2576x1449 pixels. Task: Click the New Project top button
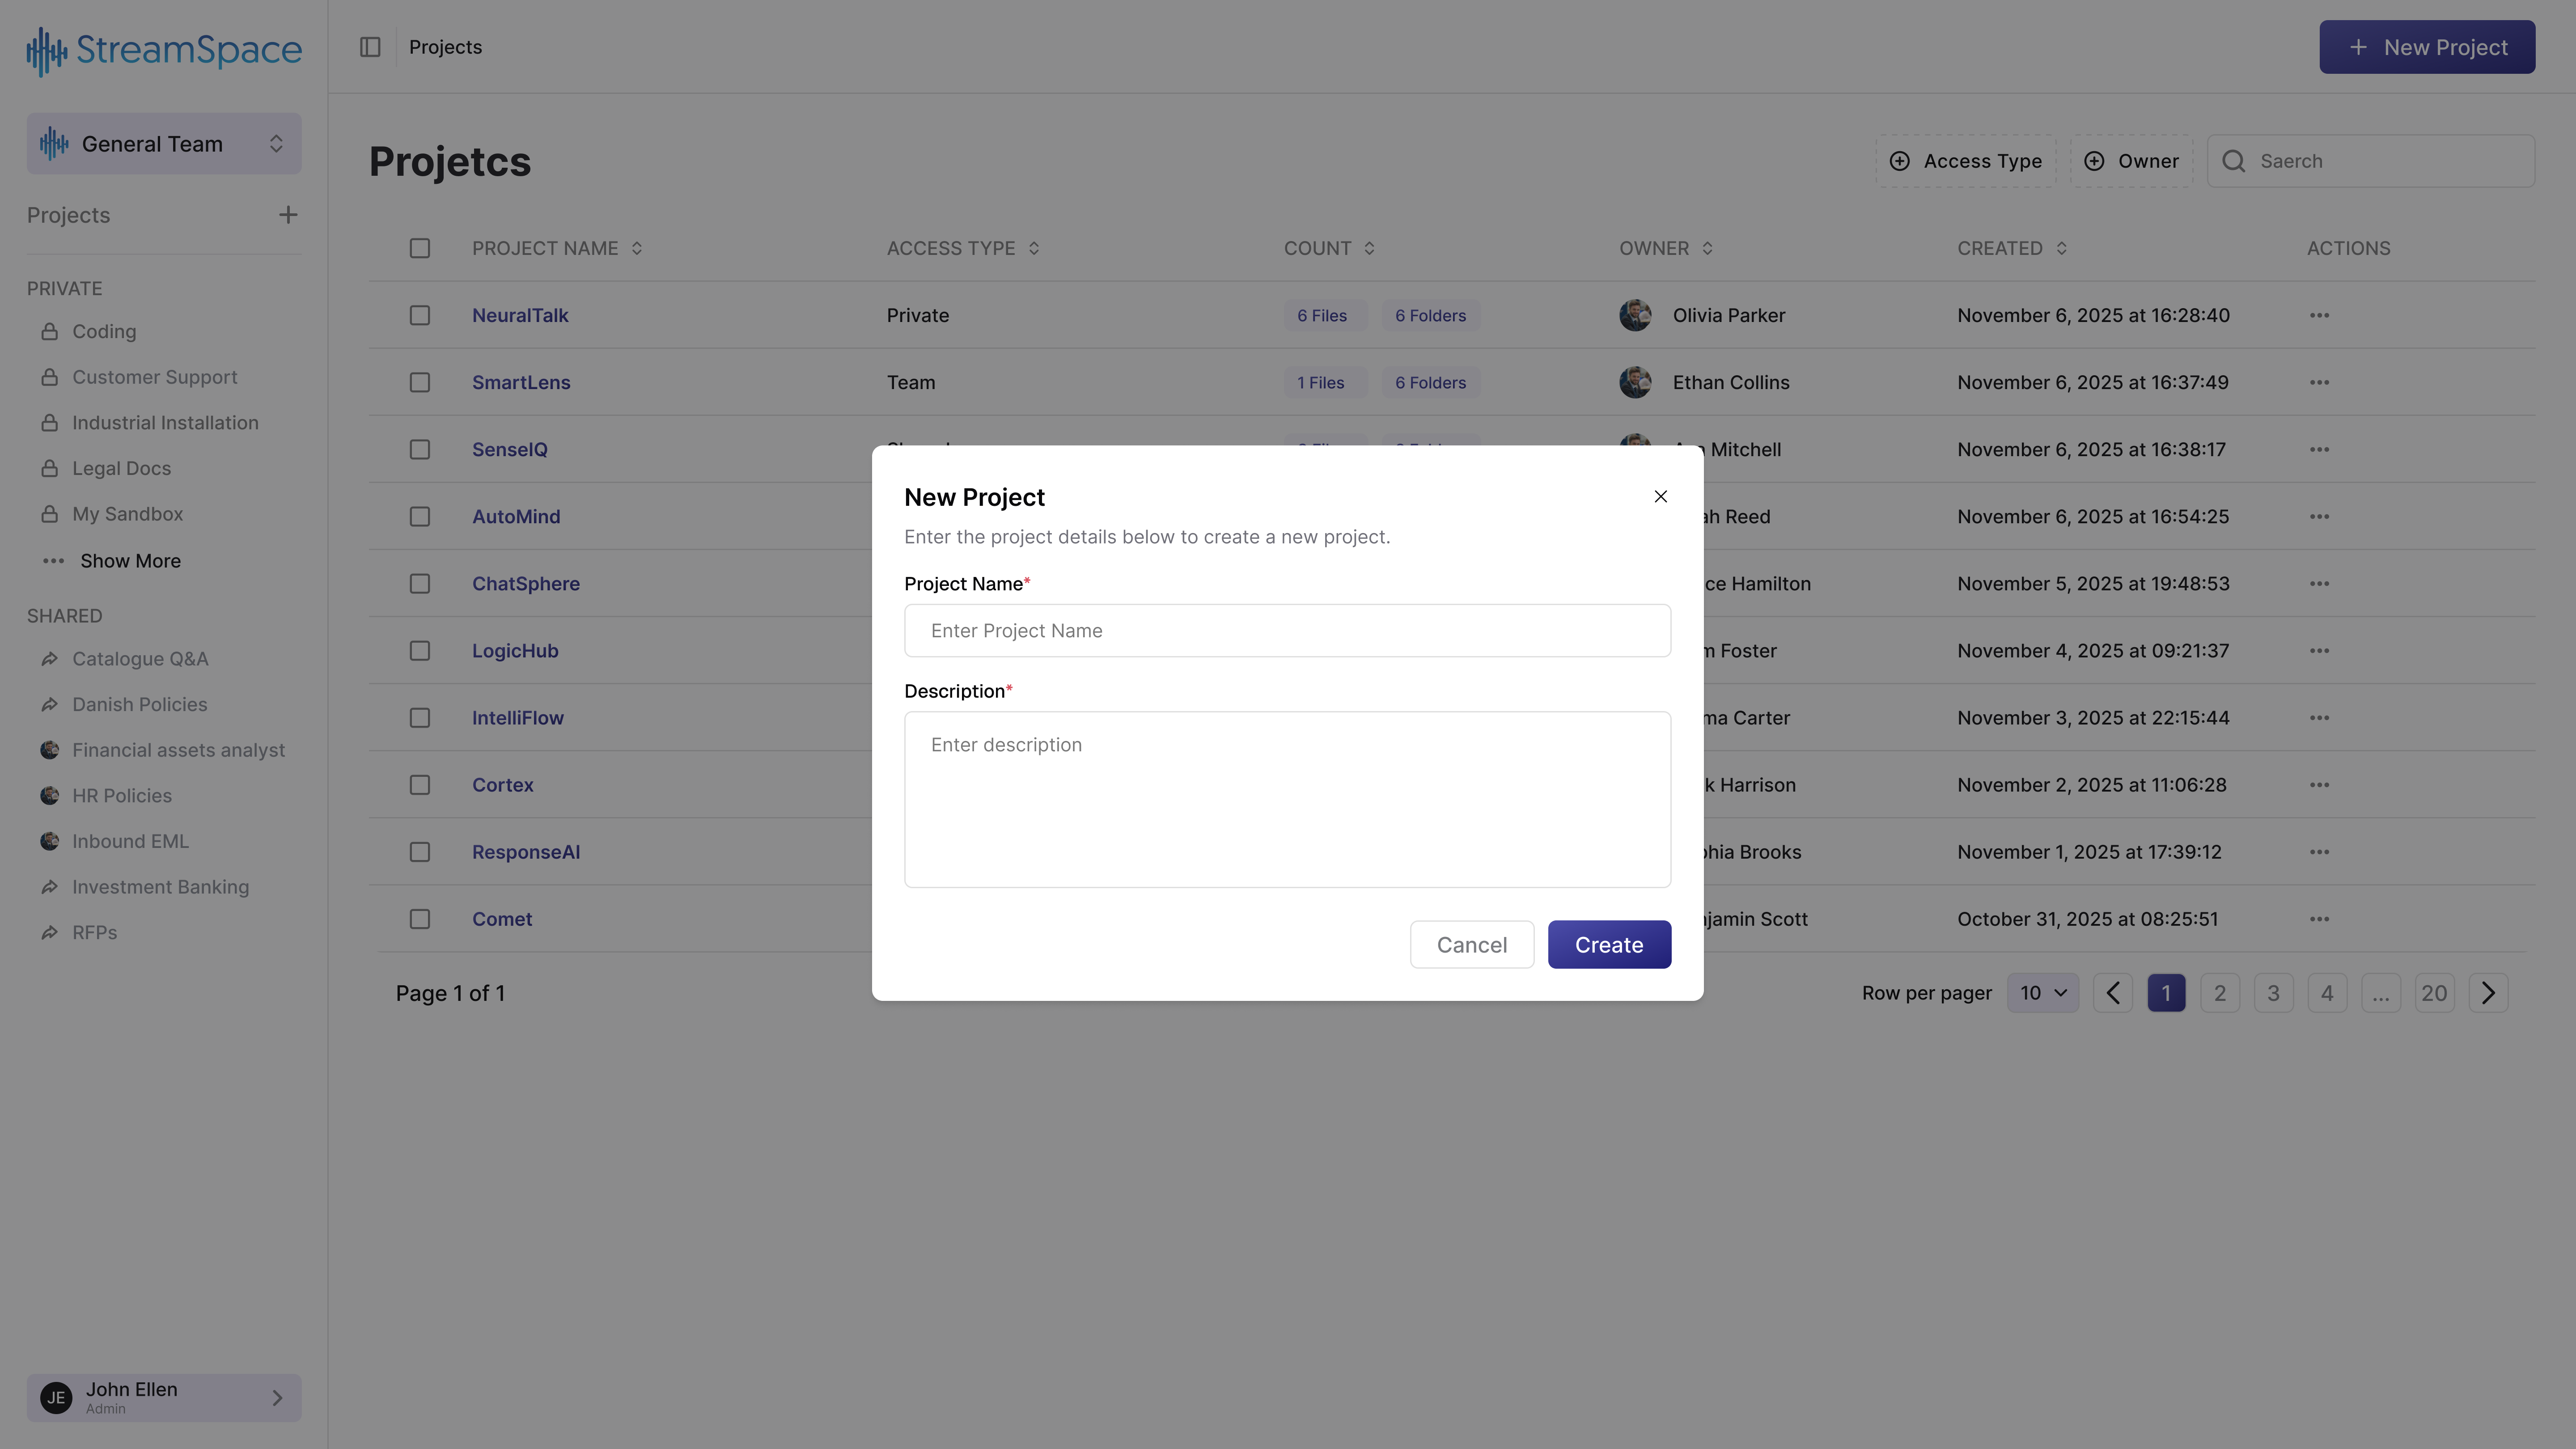pyautogui.click(x=2427, y=47)
